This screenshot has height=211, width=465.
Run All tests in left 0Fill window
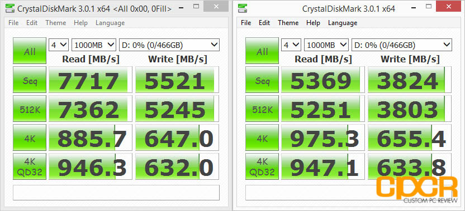(30, 51)
